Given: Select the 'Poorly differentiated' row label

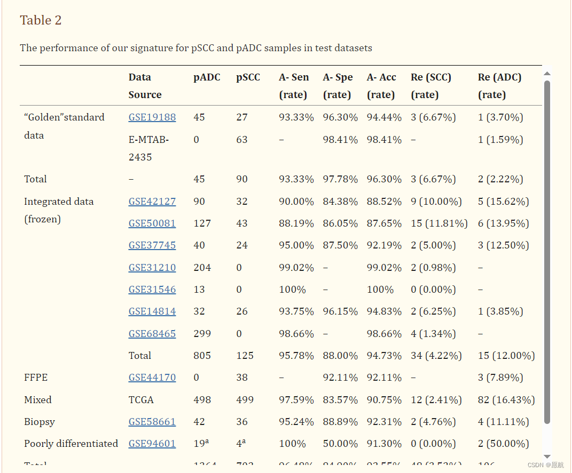Looking at the screenshot, I should [71, 444].
